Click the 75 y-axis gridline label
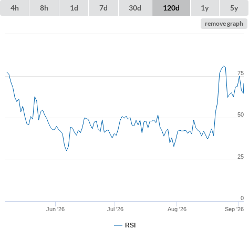 pyautogui.click(x=241, y=73)
